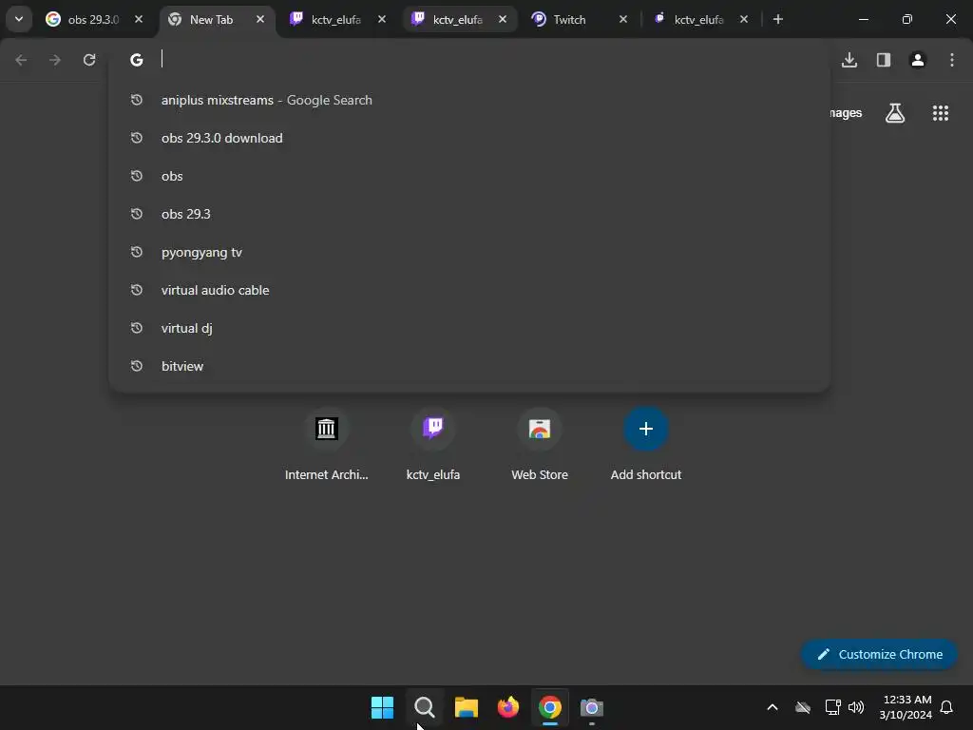Go forward to next page

pos(55,60)
